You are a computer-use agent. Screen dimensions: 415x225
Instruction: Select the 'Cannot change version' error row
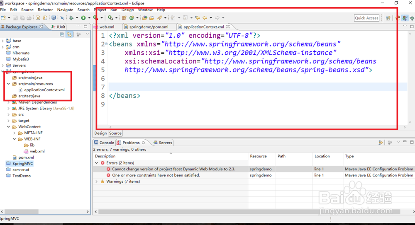point(254,169)
